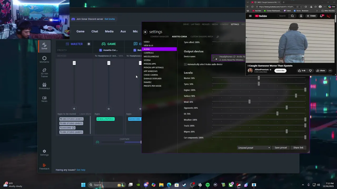The image size is (337, 189).
Task: Open the CONTENT MANAGER settings tab
Action: tap(160, 37)
